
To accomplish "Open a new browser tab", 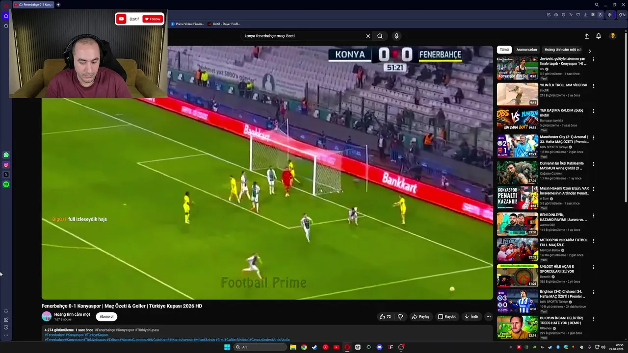I will click(58, 5).
